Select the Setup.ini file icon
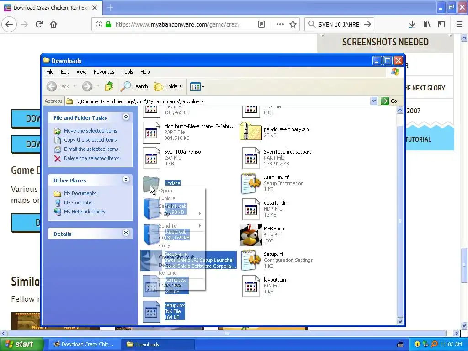The image size is (468, 351). coord(251,260)
